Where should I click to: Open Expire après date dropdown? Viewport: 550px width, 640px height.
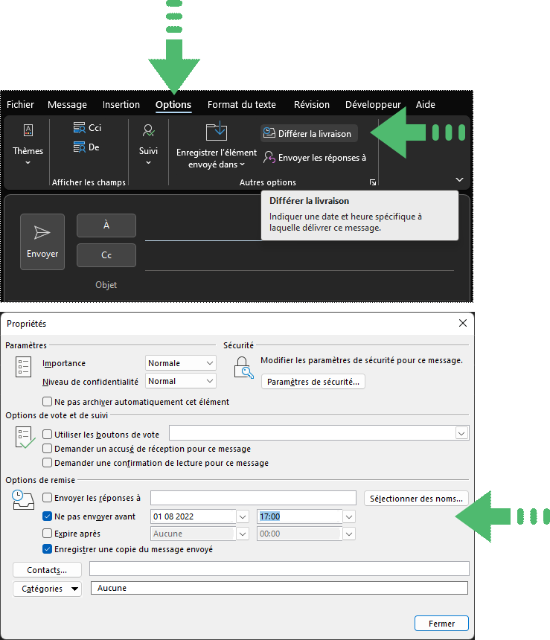coord(243,534)
